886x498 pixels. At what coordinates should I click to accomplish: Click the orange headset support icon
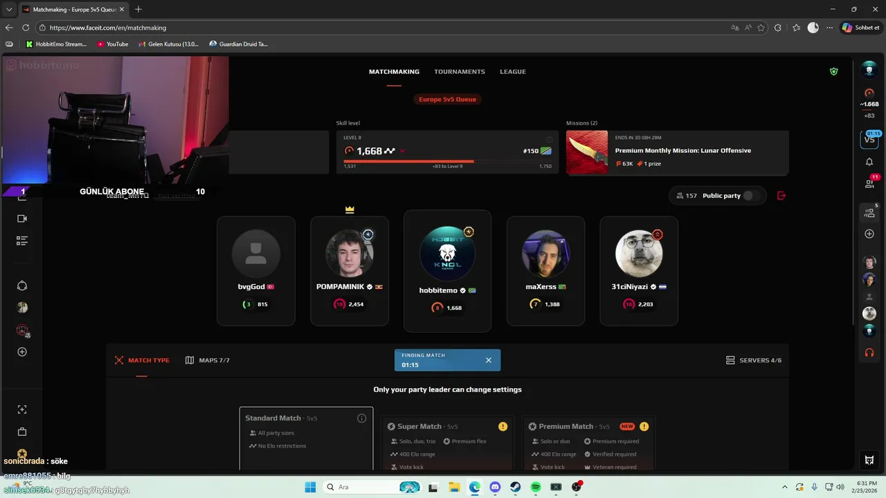tap(869, 353)
